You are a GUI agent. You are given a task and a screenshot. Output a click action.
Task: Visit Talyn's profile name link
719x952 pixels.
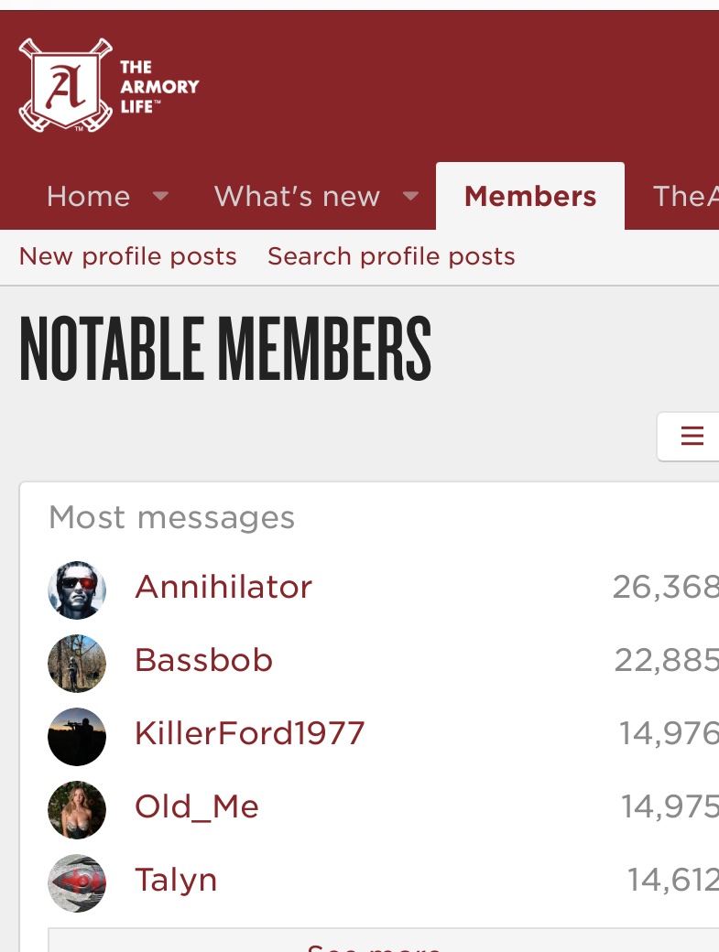pyautogui.click(x=176, y=880)
